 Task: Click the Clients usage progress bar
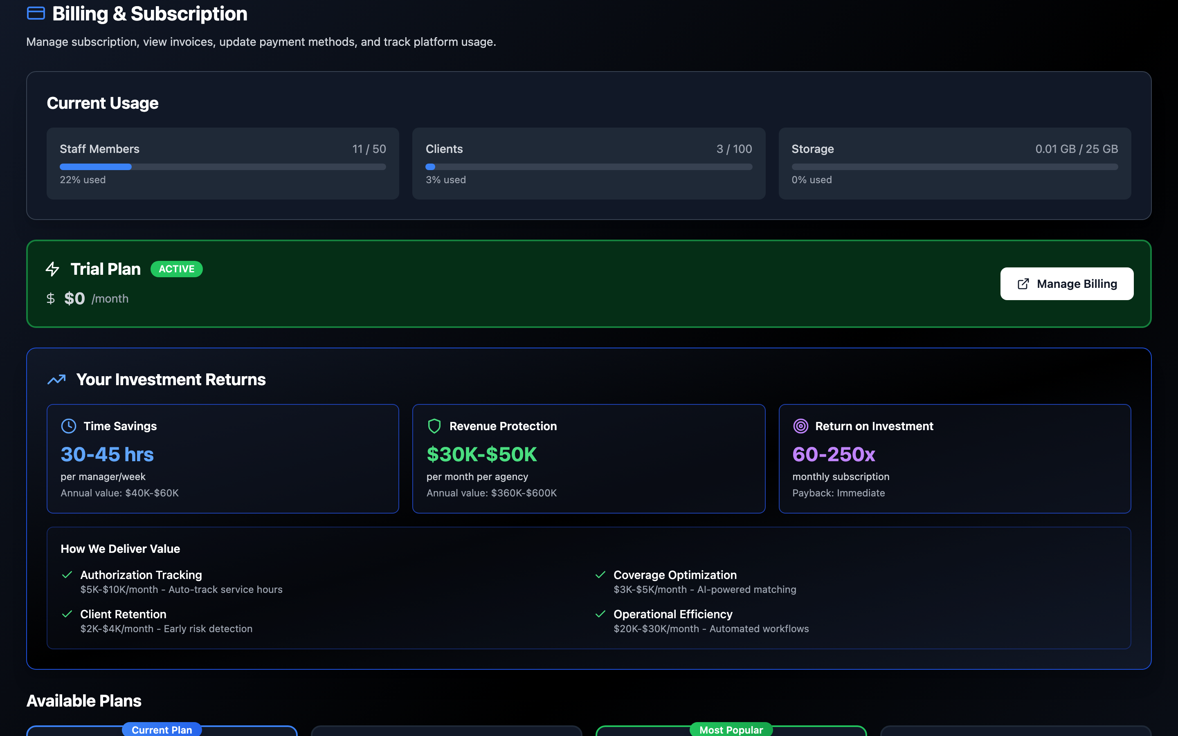(x=589, y=167)
